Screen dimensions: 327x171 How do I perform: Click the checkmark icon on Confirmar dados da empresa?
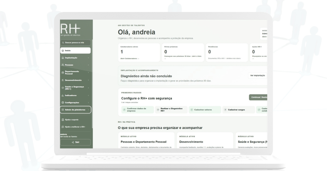click(124, 110)
